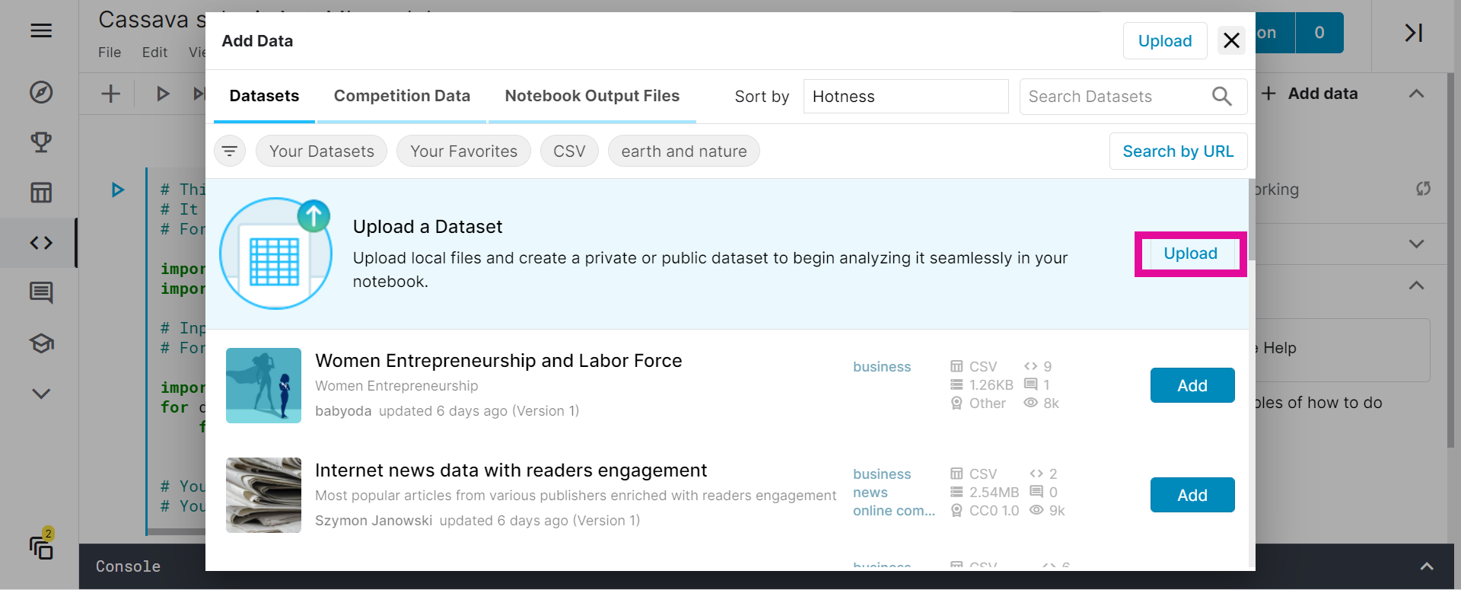Open the courses graduation cap icon
Screen dimensions: 1461x590
pyautogui.click(x=41, y=343)
